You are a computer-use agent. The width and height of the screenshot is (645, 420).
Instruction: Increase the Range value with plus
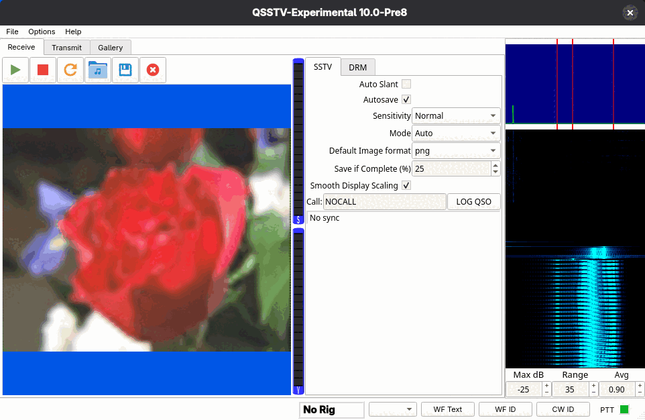click(593, 386)
